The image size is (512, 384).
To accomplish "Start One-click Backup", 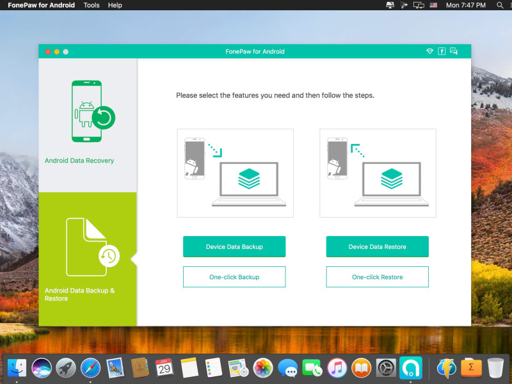I will coord(234,277).
